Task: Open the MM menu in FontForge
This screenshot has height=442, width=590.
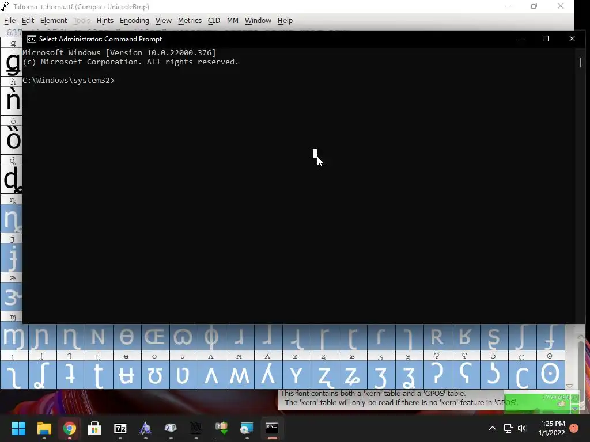Action: [x=233, y=21]
